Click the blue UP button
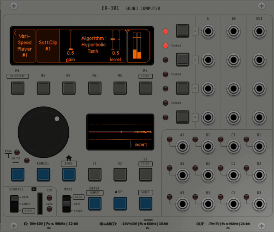This screenshot has width=274, height=232. point(120,203)
